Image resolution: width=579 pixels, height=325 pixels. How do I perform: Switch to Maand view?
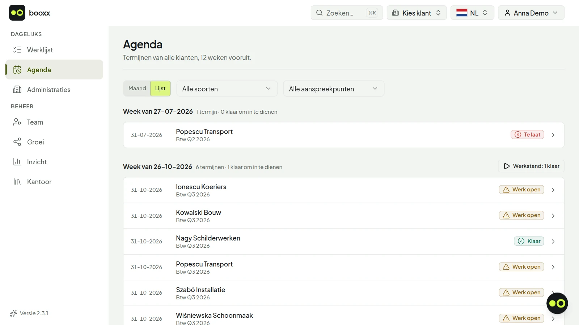(137, 88)
